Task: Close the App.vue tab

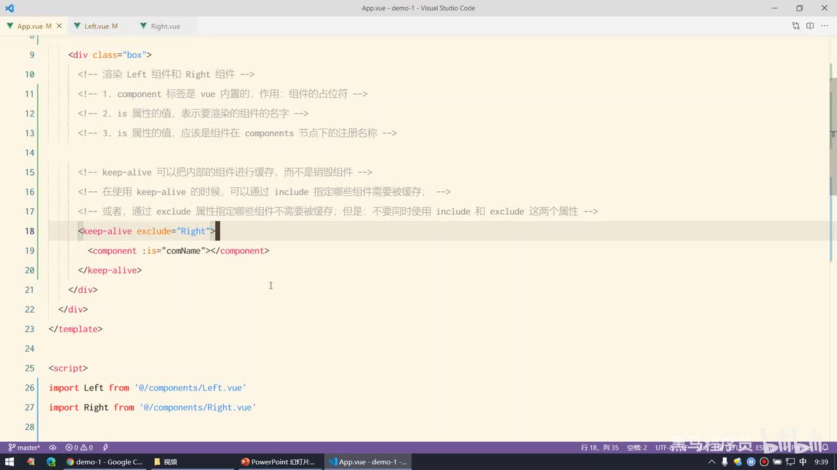Action: 60,26
